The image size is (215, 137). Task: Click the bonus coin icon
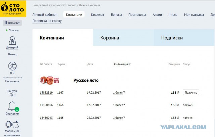coord(11,95)
